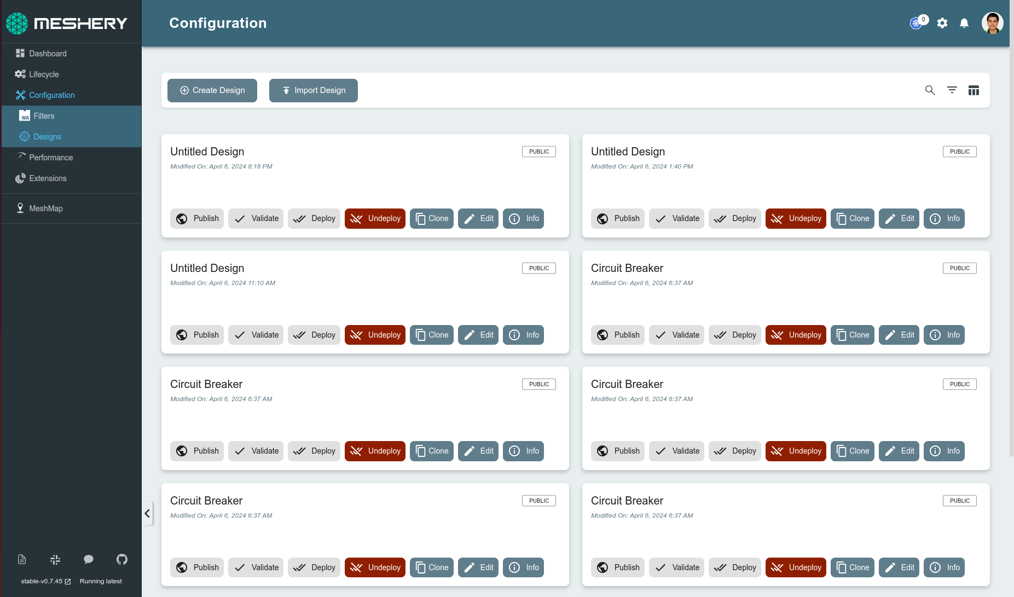Open the filter list icon
The height and width of the screenshot is (597, 1014).
pyautogui.click(x=952, y=90)
